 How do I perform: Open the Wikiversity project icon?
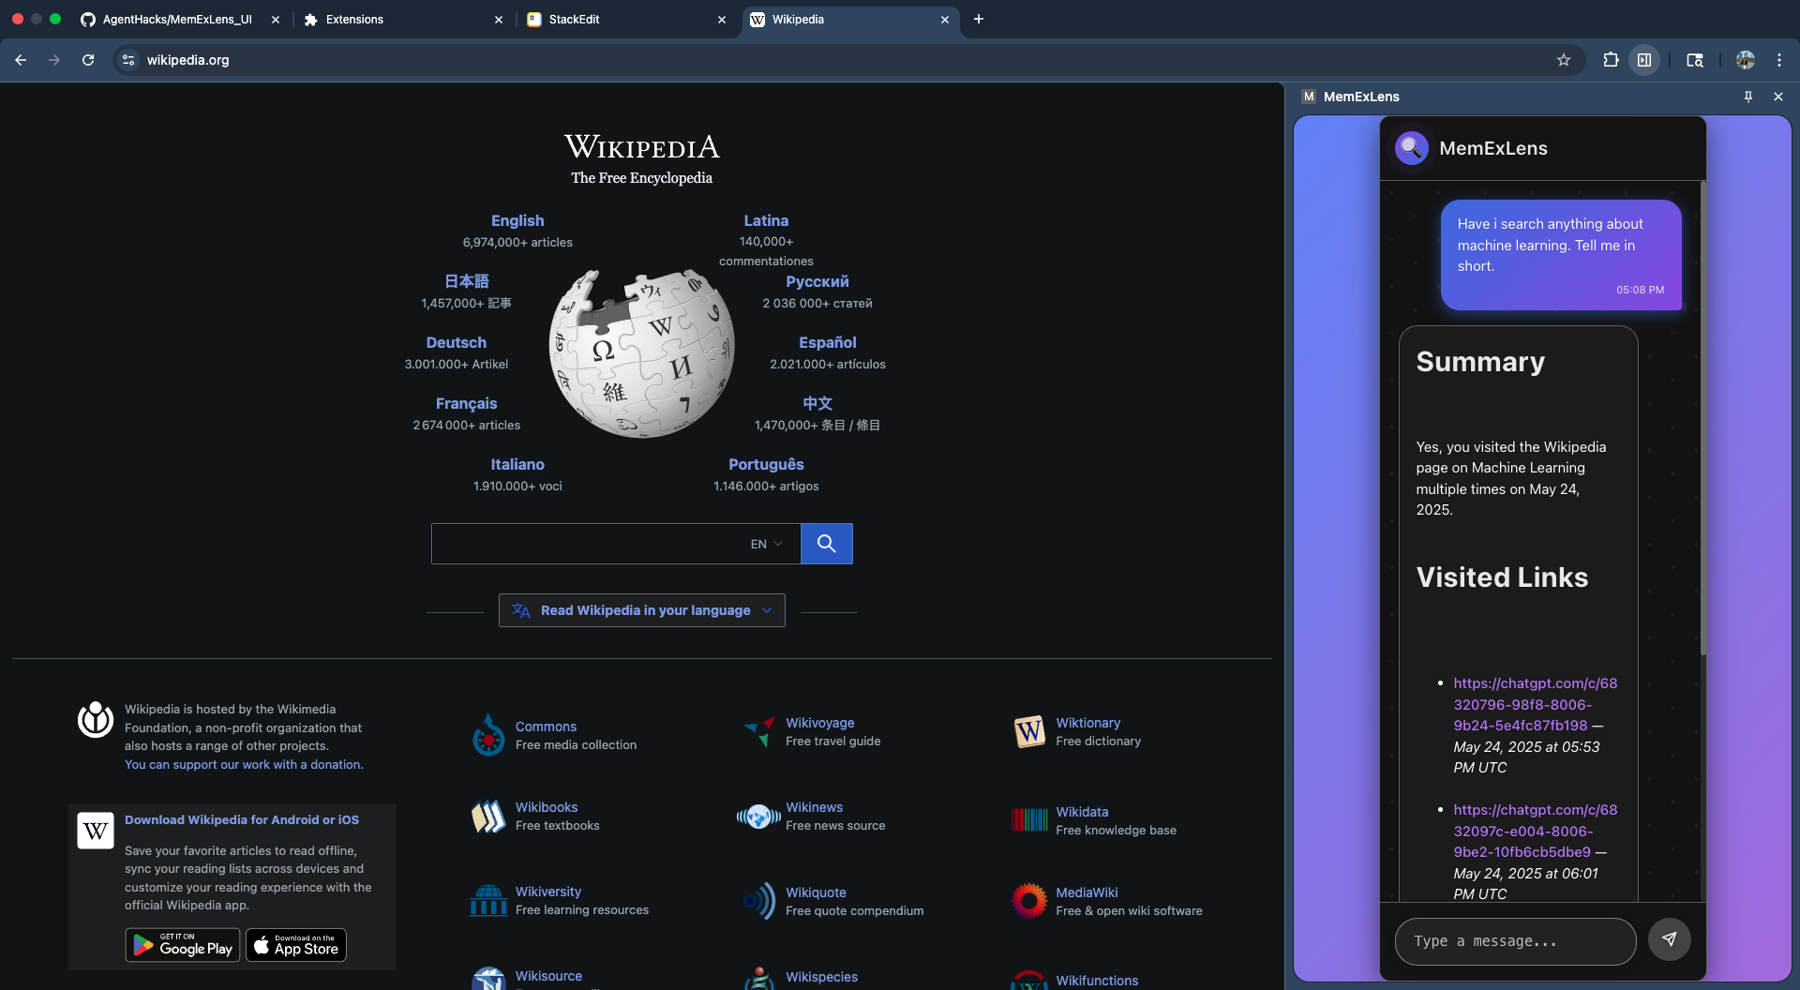coord(488,901)
